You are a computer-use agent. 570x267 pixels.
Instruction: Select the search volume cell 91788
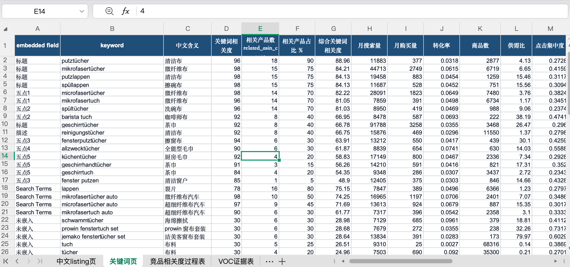coord(369,125)
